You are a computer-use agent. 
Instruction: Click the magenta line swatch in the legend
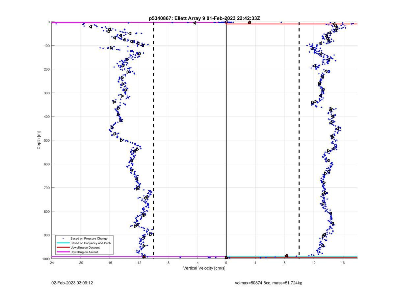point(63,252)
